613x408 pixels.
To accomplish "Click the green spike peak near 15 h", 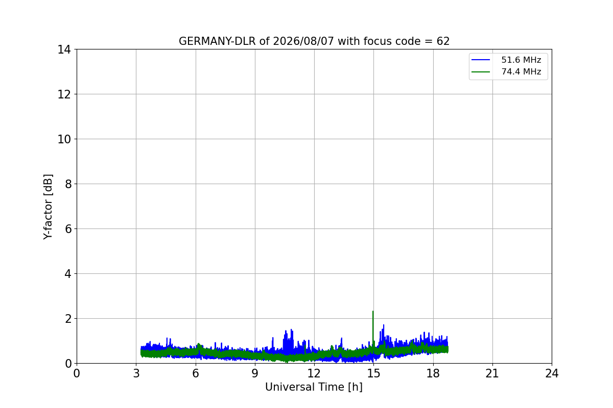I will coord(373,312).
